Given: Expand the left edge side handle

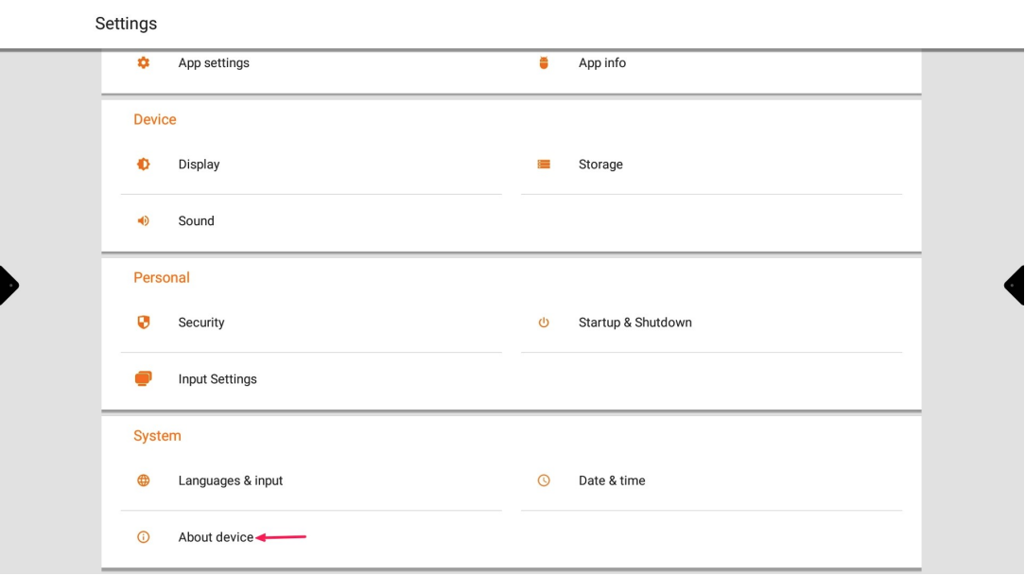Looking at the screenshot, I should point(8,285).
